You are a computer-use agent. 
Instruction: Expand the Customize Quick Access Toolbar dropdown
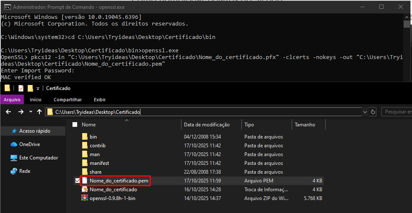pos(38,88)
